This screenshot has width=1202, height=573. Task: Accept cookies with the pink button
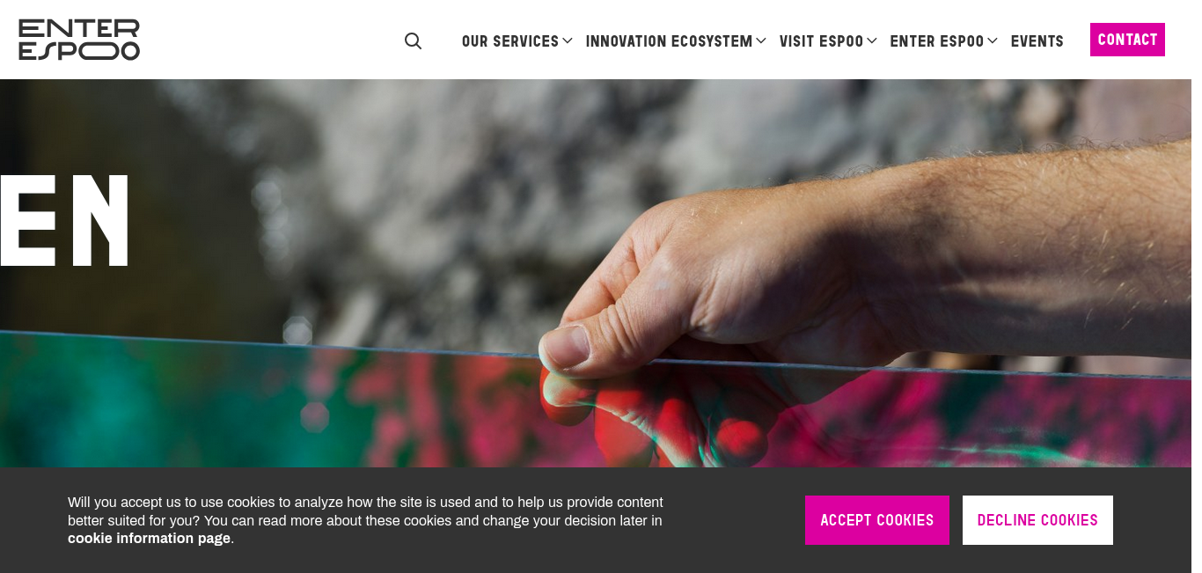click(x=877, y=520)
